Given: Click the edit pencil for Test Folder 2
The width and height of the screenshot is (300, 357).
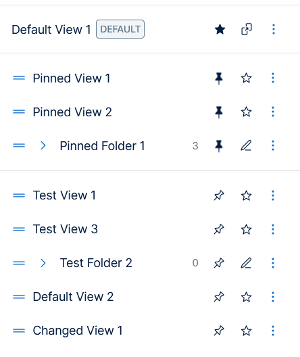Looking at the screenshot, I should (246, 263).
